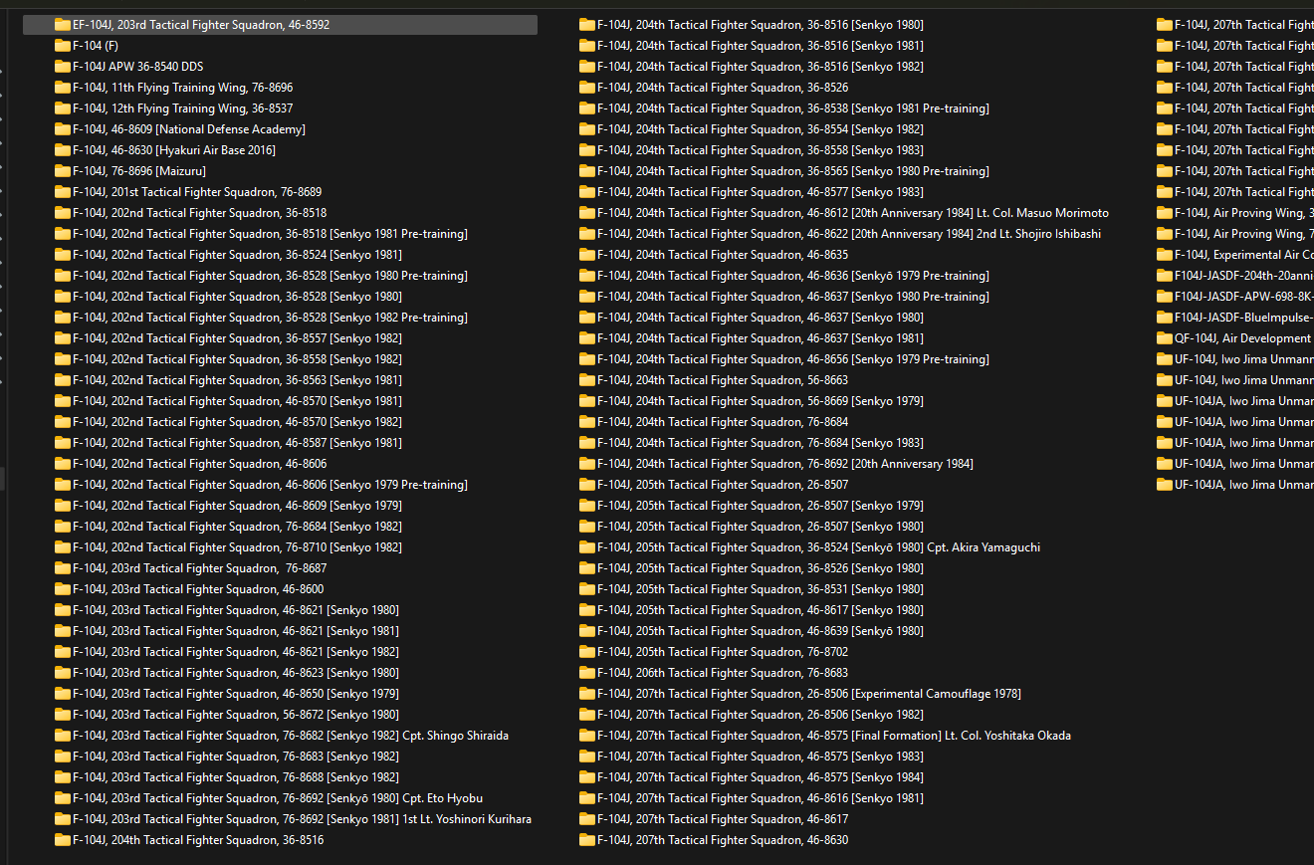Click folder icon of F-104J, Experimental Air Co
This screenshot has width=1314, height=865.
pos(1165,255)
